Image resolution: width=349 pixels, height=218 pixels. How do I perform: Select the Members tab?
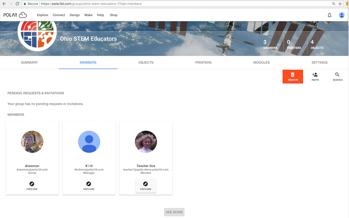pos(88,62)
